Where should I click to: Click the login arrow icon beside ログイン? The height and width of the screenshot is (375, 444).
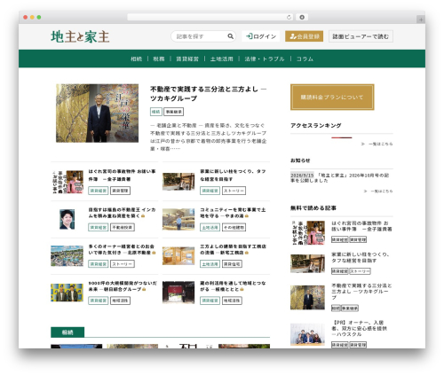coord(250,36)
